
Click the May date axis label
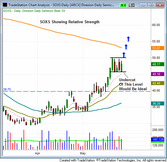click(83, 153)
